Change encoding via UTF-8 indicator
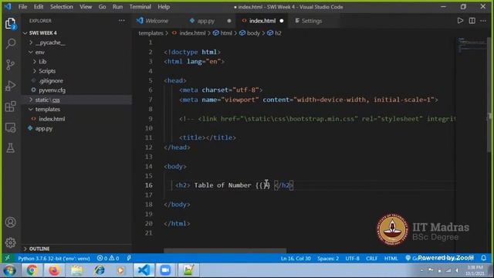Screen dimensions: 494x278 click(352, 258)
